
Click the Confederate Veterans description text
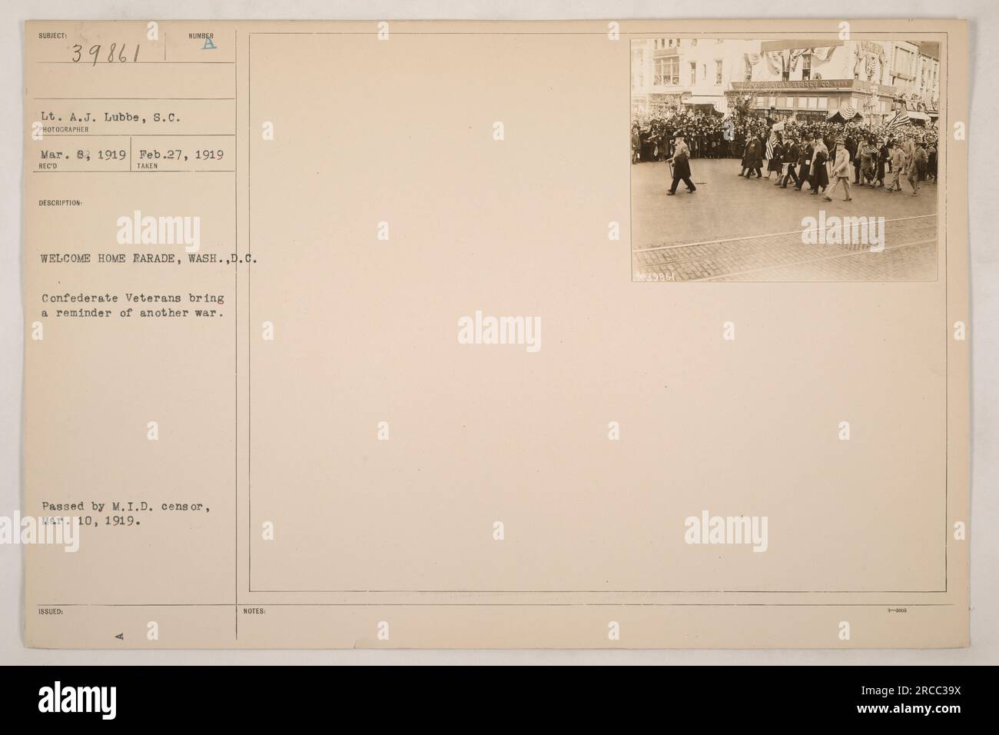pos(133,306)
